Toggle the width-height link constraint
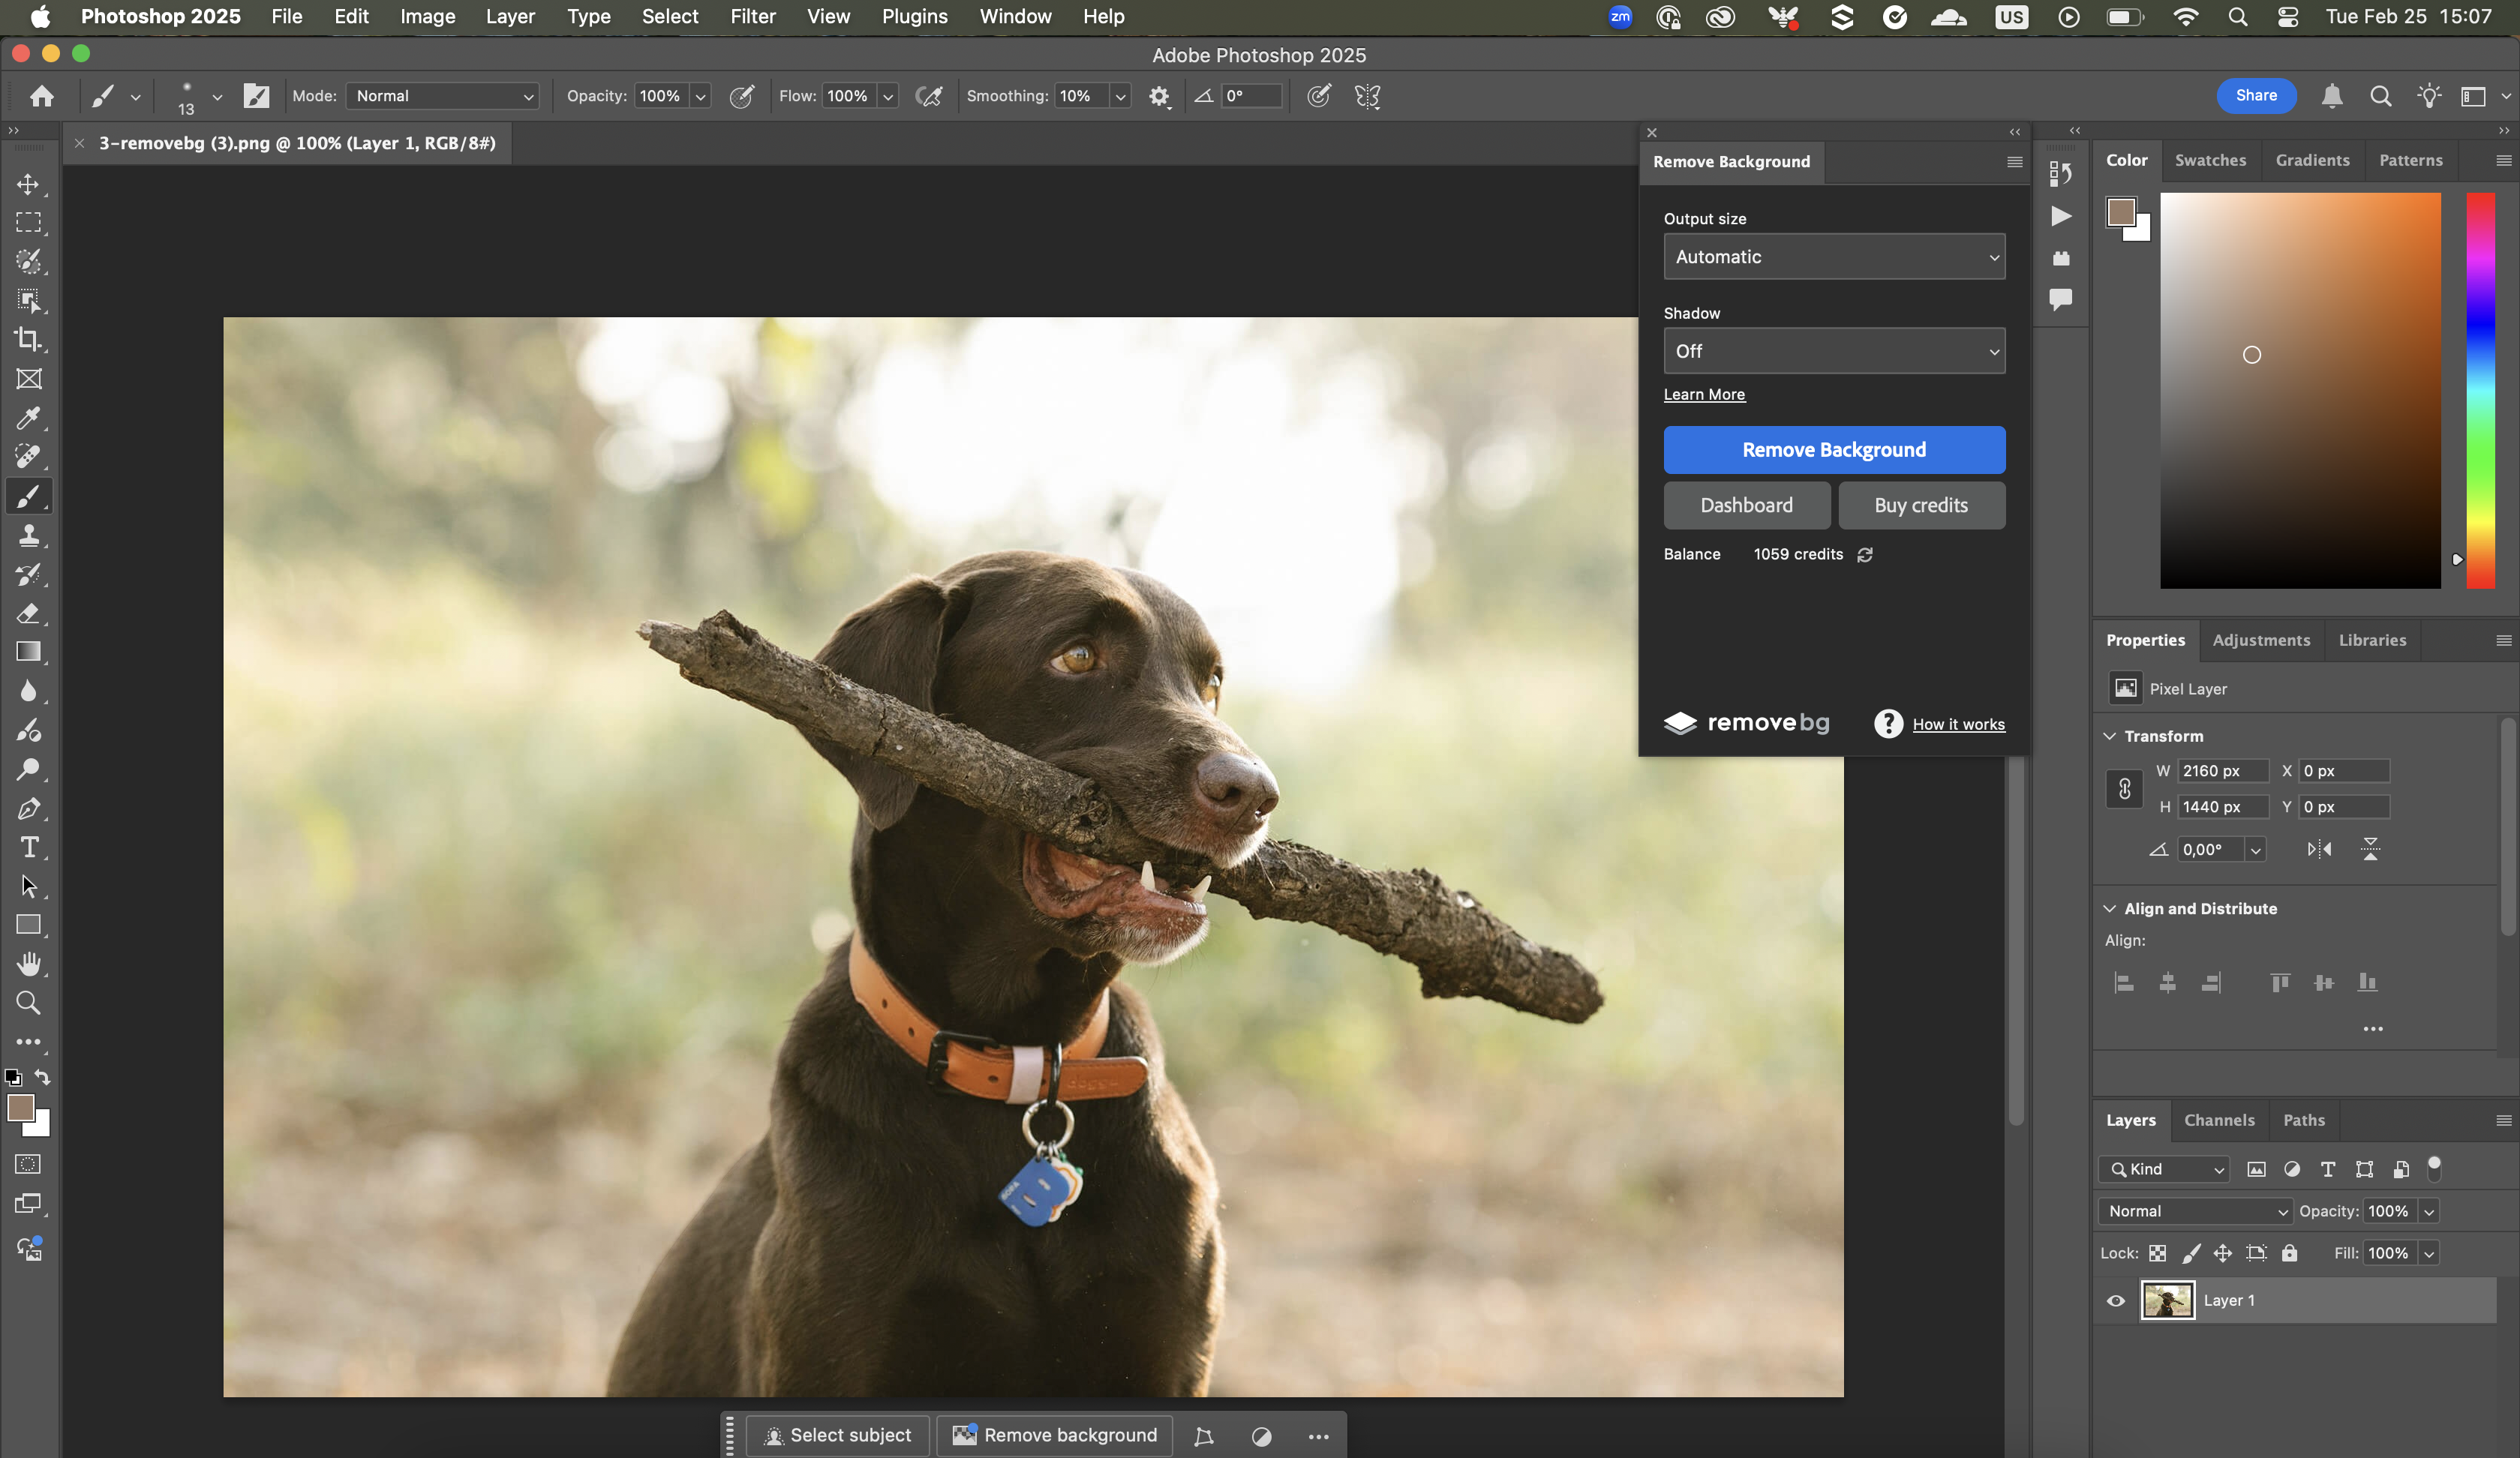The image size is (2520, 1458). pos(2125,788)
